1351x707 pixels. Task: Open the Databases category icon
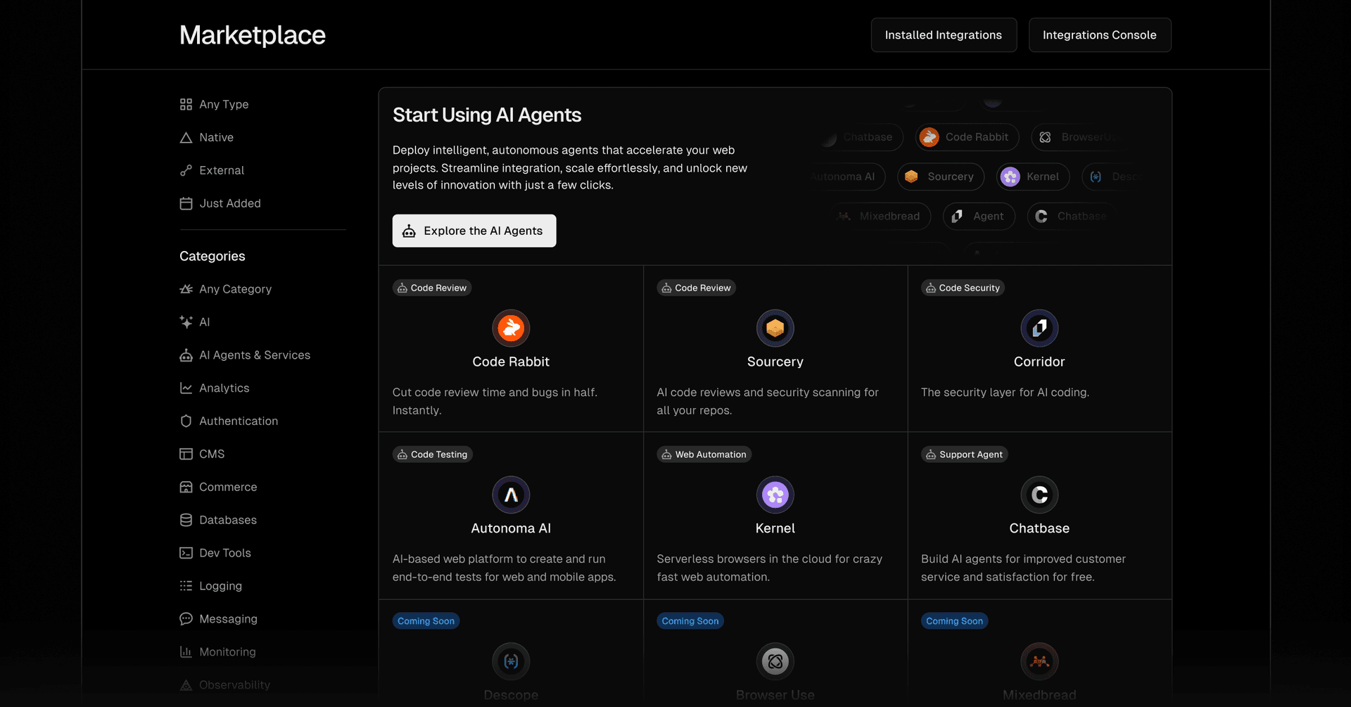point(186,520)
